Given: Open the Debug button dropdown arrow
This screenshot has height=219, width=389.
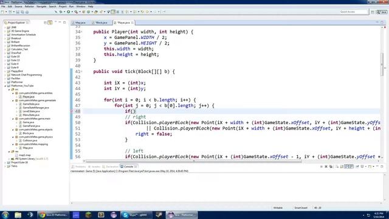Looking at the screenshot, I should click(64, 12).
